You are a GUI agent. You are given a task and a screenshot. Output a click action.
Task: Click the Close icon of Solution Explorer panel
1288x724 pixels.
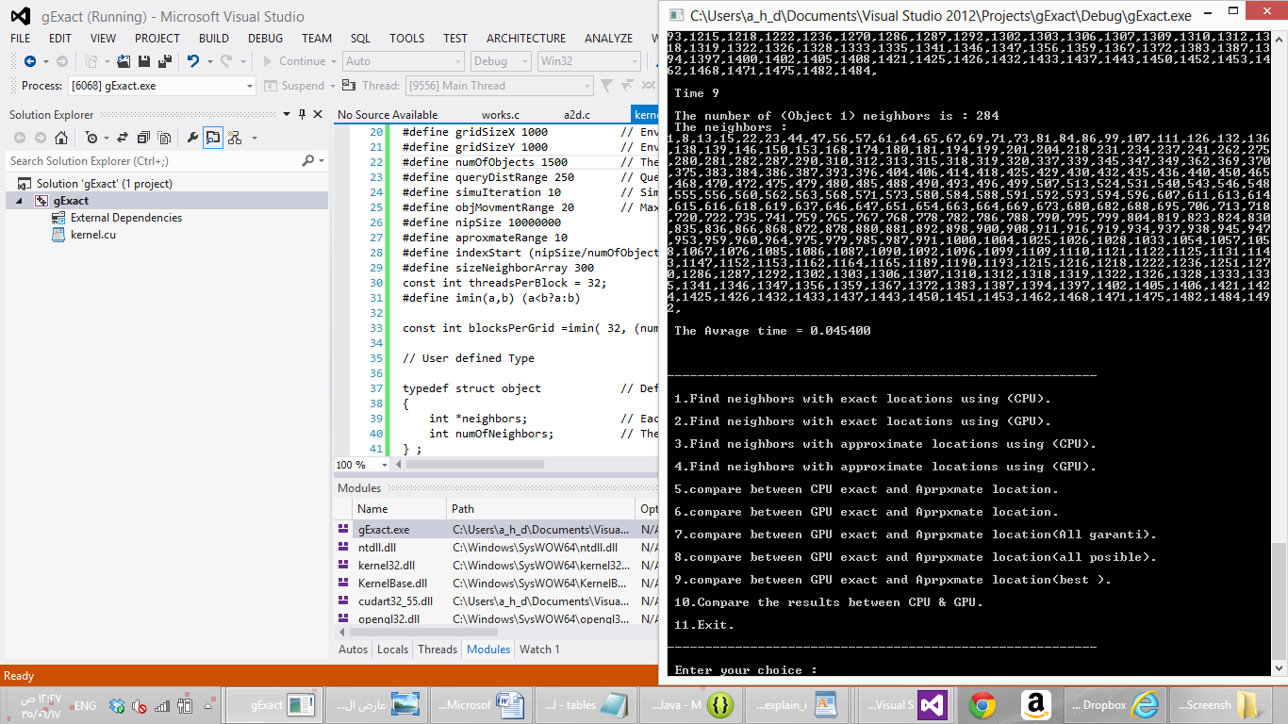pos(318,114)
